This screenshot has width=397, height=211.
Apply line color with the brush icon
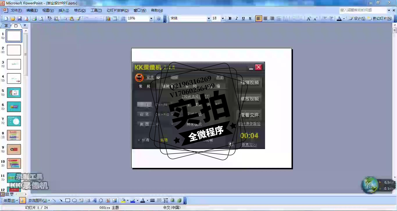[133, 200]
